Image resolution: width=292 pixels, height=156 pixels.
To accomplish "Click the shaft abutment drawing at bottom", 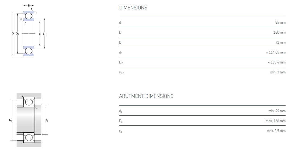I will point(29,120).
